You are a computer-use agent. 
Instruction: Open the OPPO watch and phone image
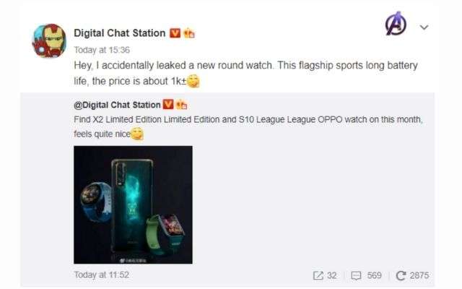[133, 204]
